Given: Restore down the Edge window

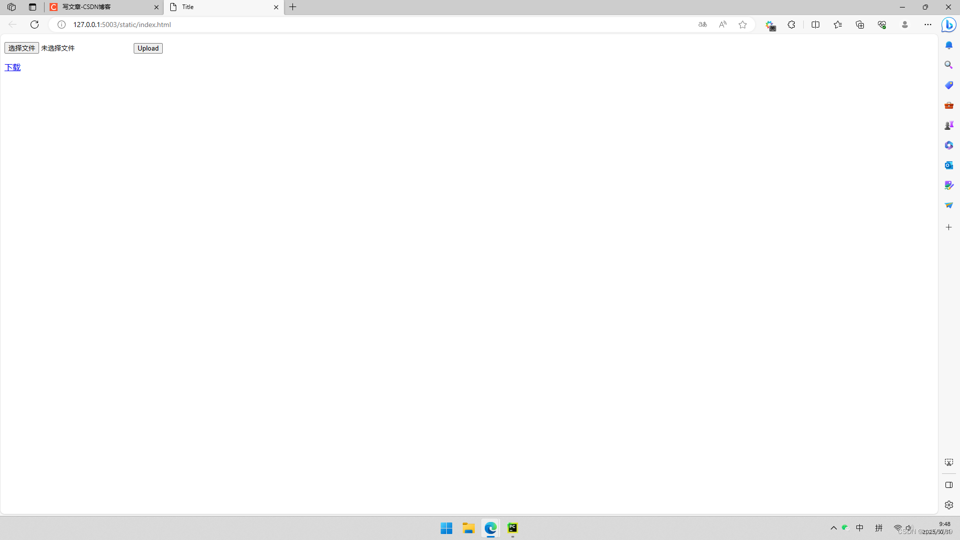Looking at the screenshot, I should click(925, 7).
